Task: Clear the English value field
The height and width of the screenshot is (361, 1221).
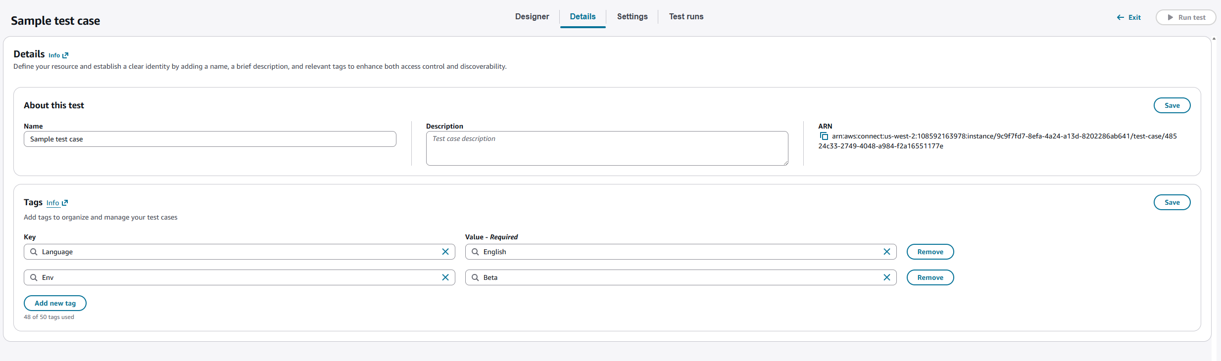Action: click(886, 252)
